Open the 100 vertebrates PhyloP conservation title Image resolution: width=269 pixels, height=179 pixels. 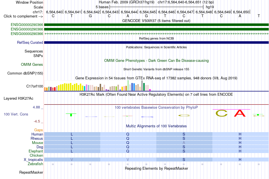[156, 108]
